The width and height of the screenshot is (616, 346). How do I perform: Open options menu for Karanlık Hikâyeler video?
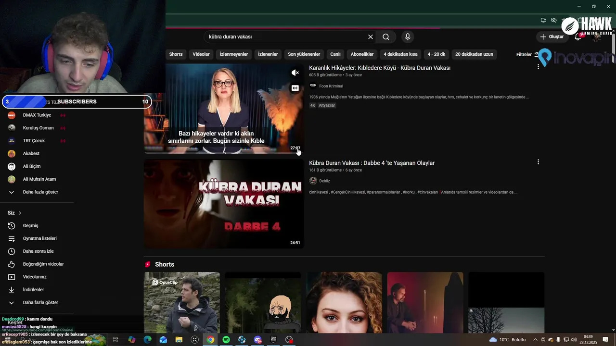[x=538, y=67]
